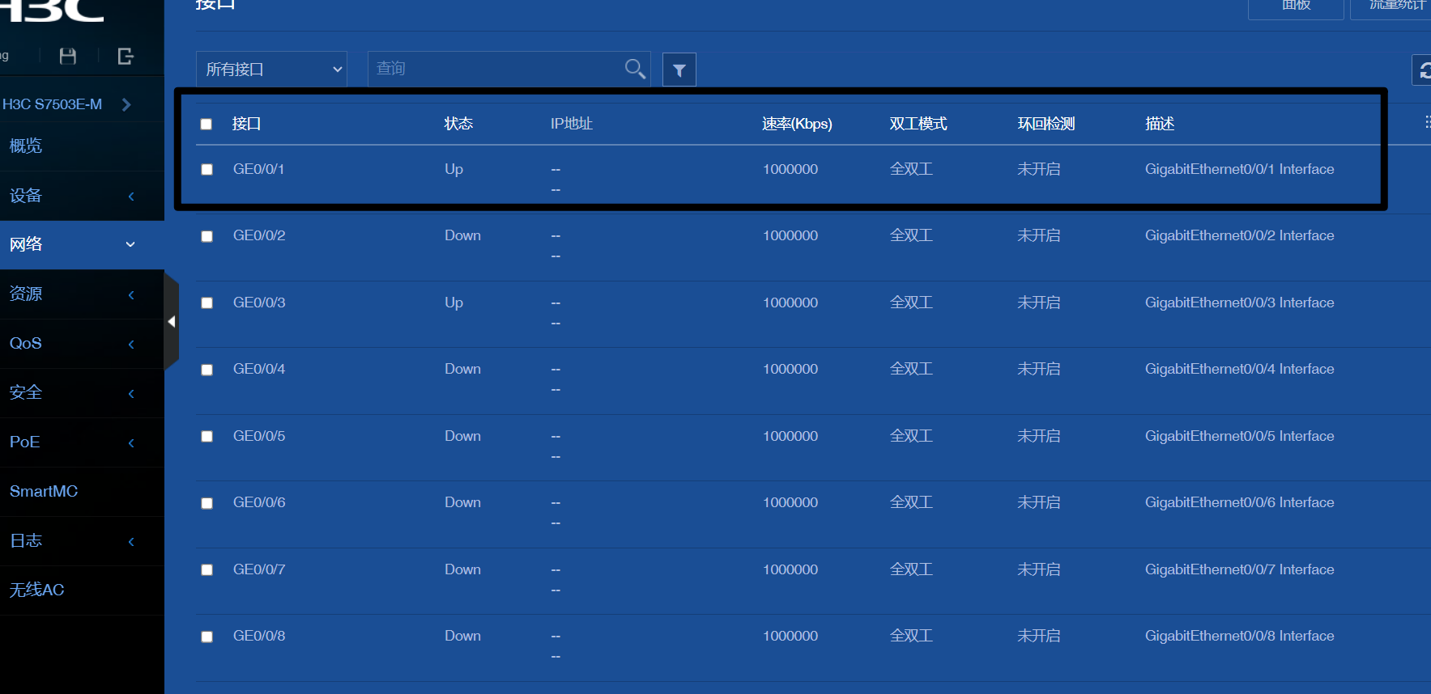Click the chevron next to H3C S7503E-M
Viewport: 1431px width, 694px height.
point(126,104)
